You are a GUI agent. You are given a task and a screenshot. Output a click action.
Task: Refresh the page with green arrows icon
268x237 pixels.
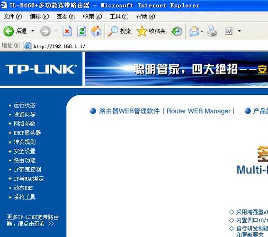tap(82, 31)
